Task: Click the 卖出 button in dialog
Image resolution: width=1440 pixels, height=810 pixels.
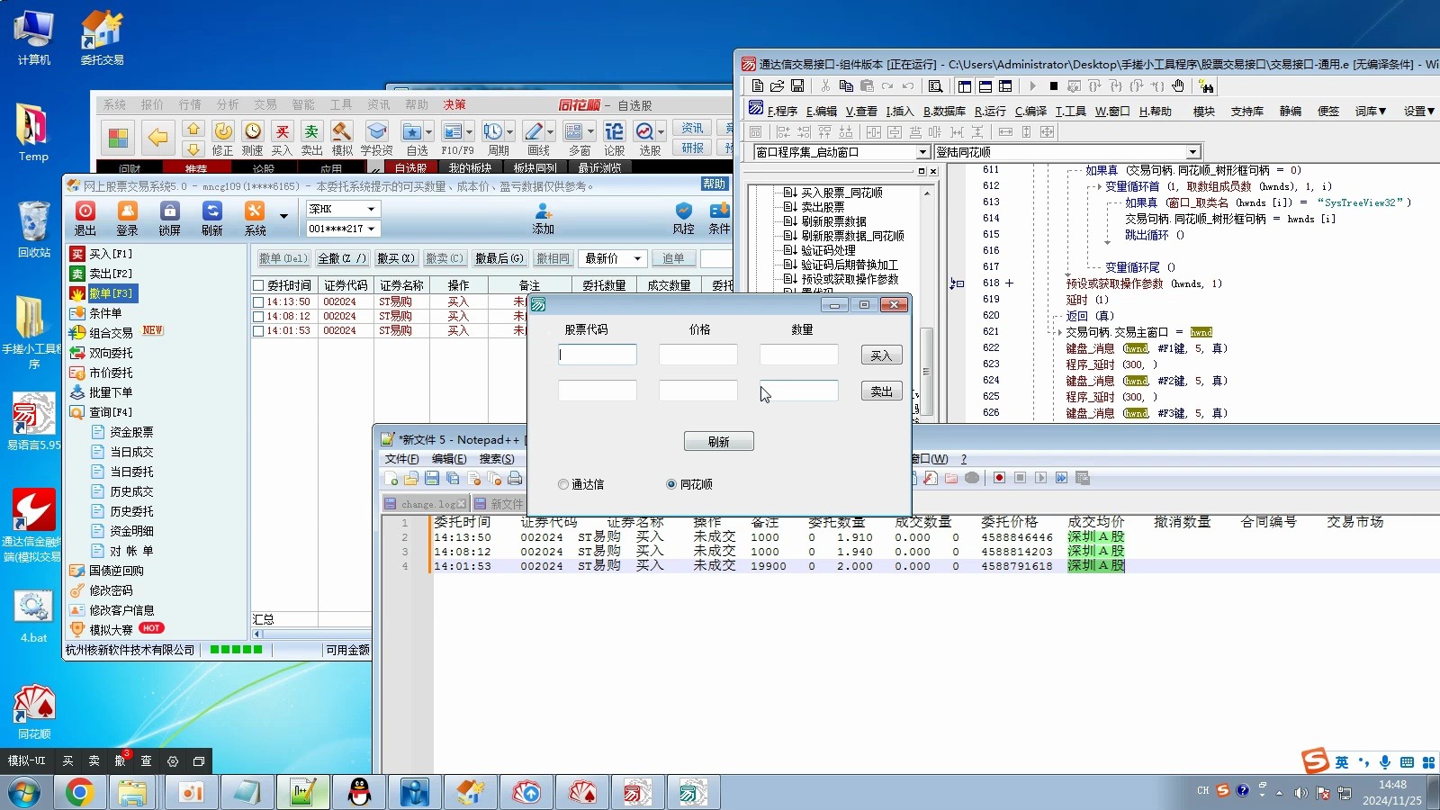Action: click(881, 391)
